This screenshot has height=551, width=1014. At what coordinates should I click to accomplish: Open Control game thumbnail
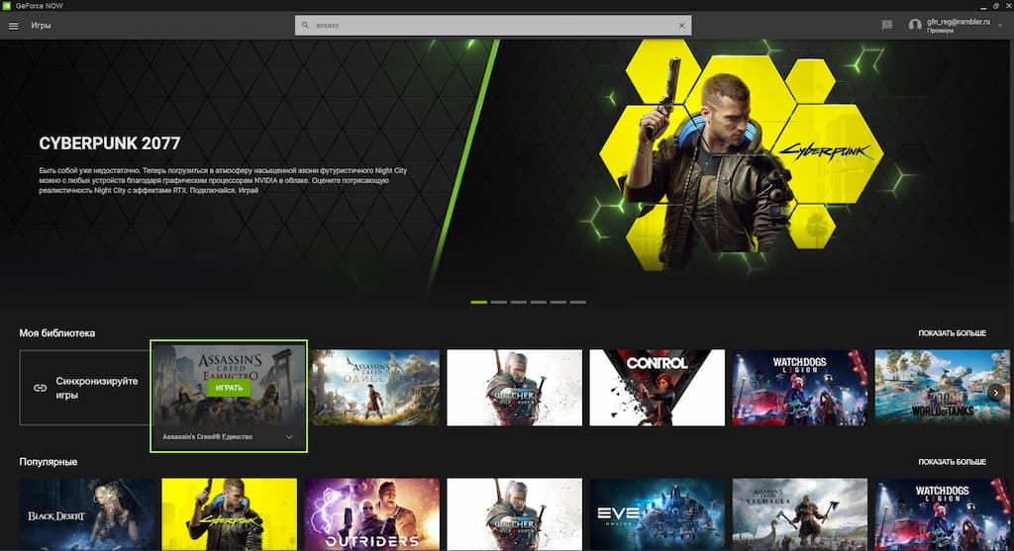[658, 388]
